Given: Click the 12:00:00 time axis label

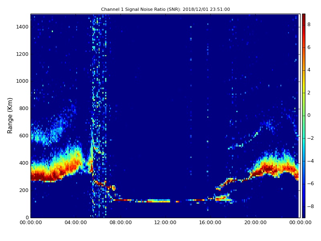Looking at the screenshot, I should [x=165, y=223].
